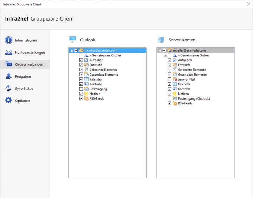Click Aufgaben task icon in Outlook tree
The width and height of the screenshot is (253, 198).
click(86, 60)
